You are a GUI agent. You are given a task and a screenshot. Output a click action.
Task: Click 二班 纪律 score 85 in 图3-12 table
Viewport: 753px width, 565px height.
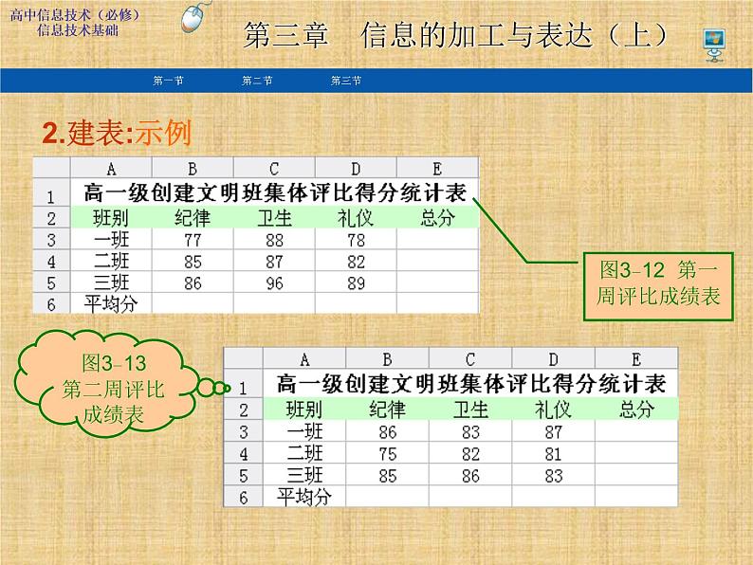[193, 261]
